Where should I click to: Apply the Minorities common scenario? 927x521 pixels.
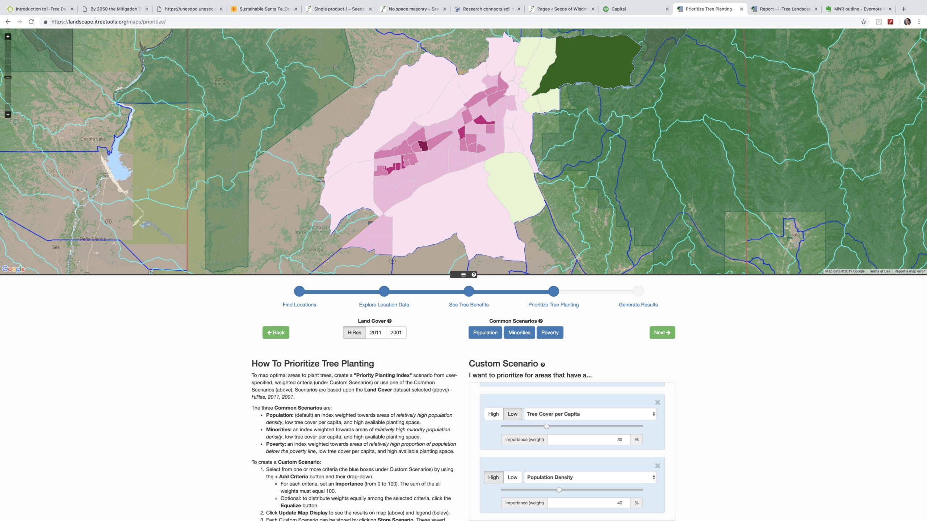pyautogui.click(x=519, y=332)
